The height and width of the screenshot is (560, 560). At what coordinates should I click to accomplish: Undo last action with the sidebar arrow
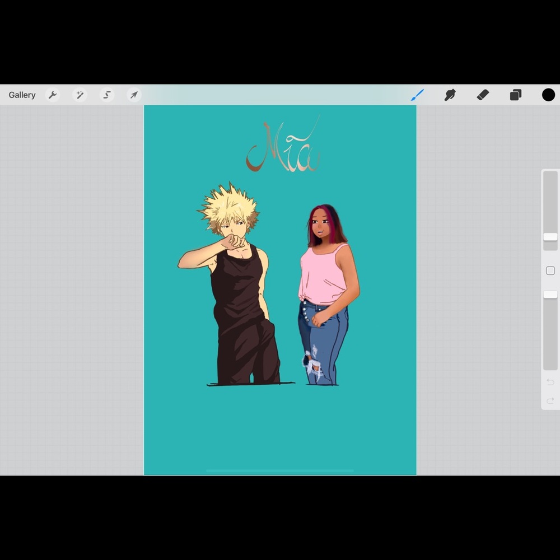pos(550,382)
